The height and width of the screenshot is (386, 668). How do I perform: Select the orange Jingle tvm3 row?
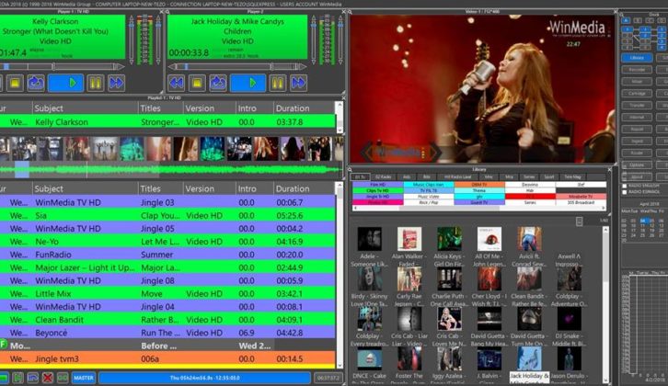point(167,358)
